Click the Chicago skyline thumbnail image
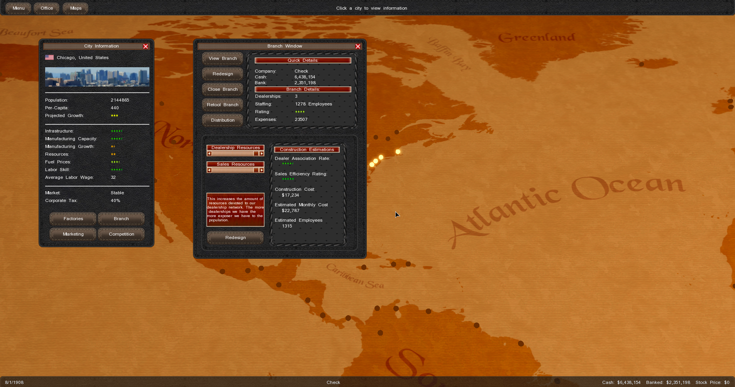735x387 pixels. click(x=97, y=77)
